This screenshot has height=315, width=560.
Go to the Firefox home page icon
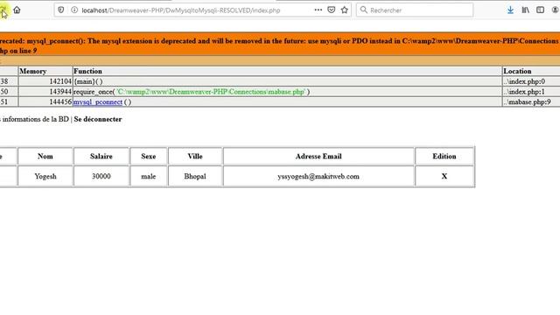[x=17, y=10]
